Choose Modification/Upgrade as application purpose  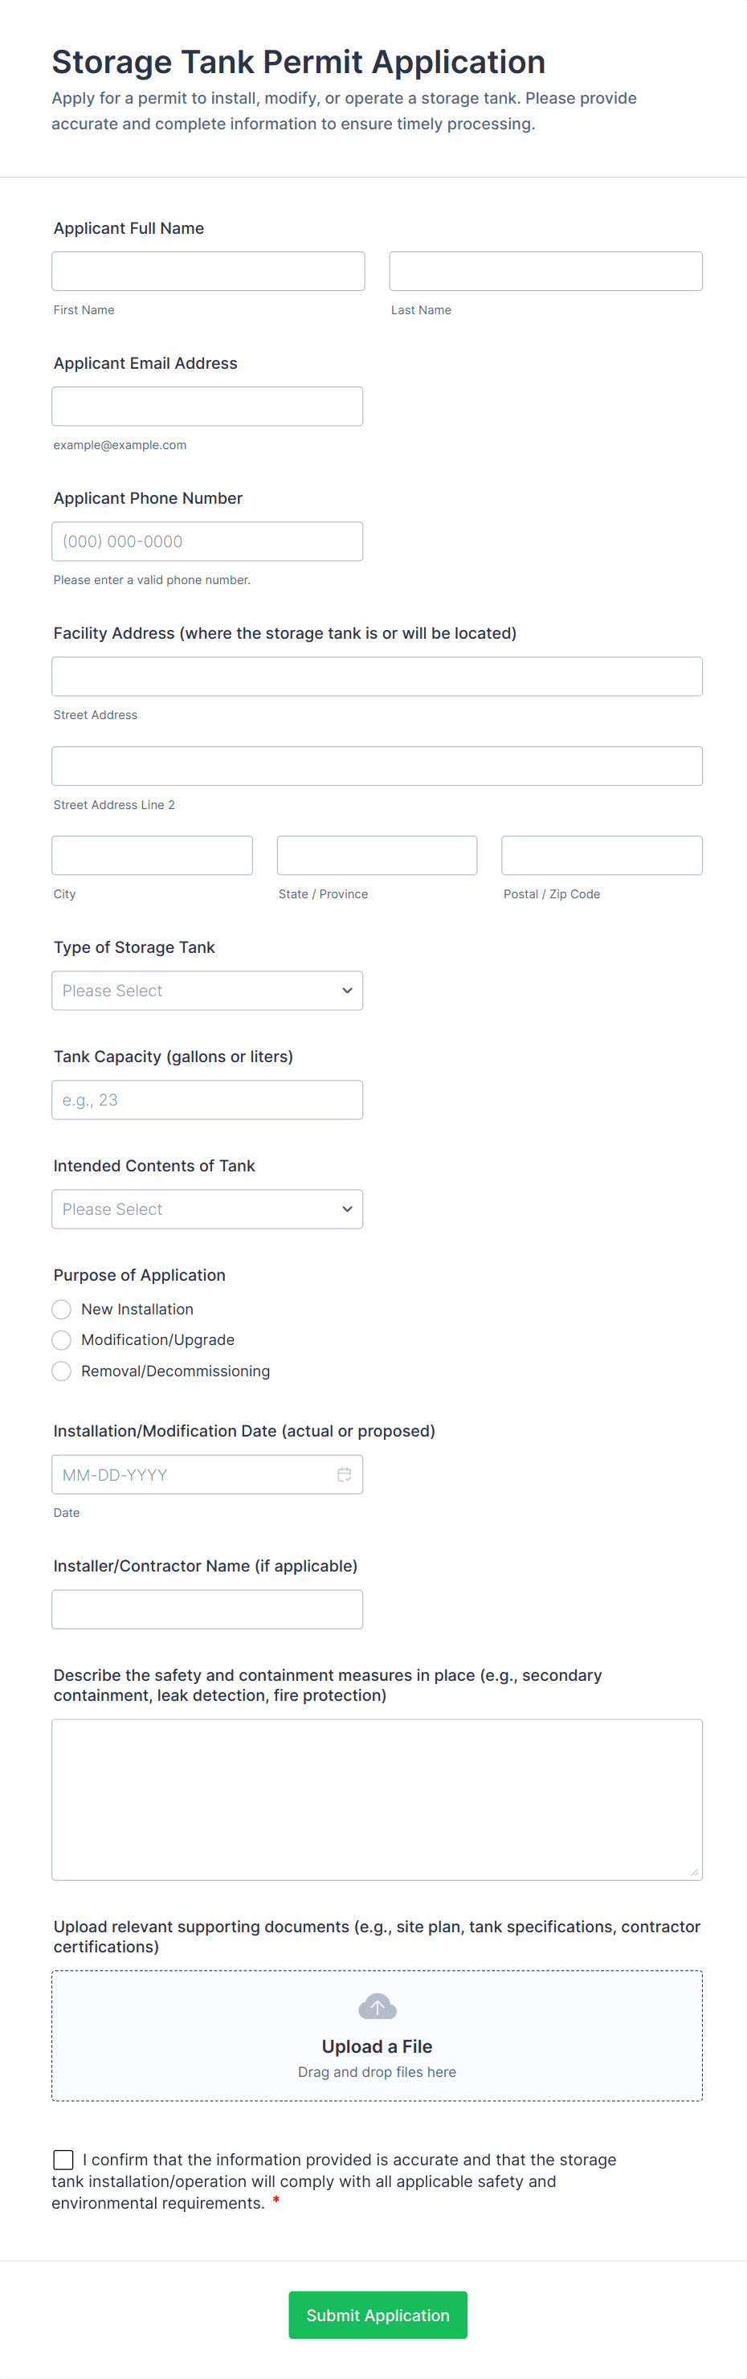click(62, 1339)
